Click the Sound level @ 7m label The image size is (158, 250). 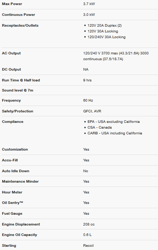pos(18,90)
